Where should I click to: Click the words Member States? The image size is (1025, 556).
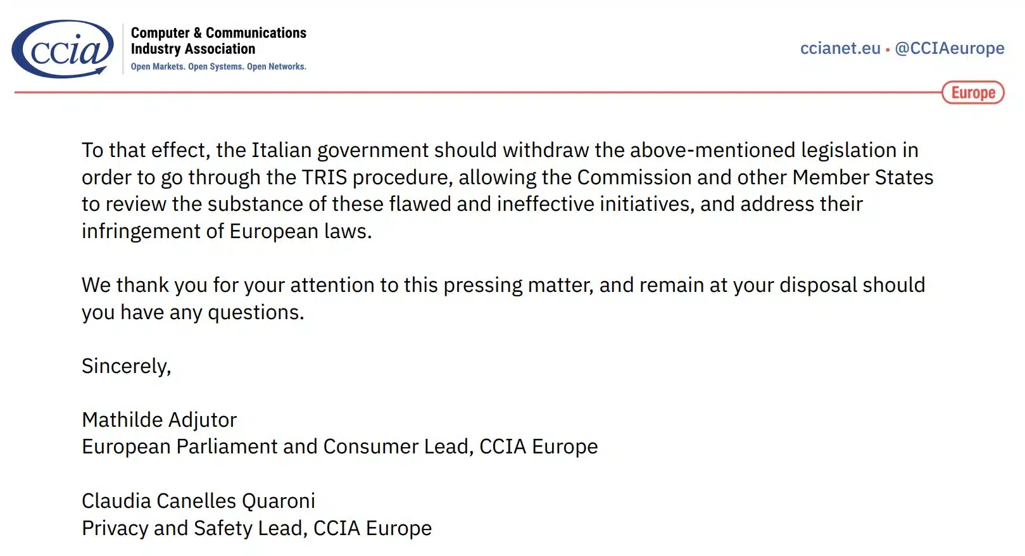[x=863, y=177]
